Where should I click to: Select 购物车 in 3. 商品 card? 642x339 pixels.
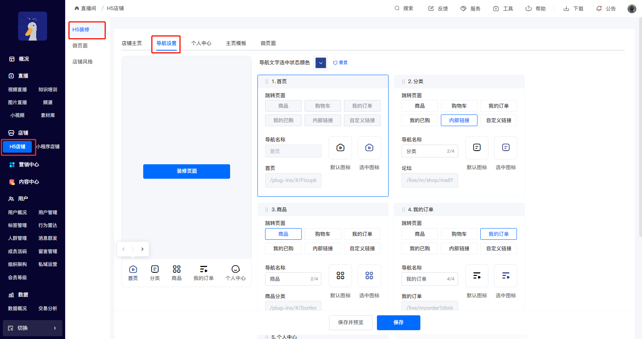pos(323,234)
